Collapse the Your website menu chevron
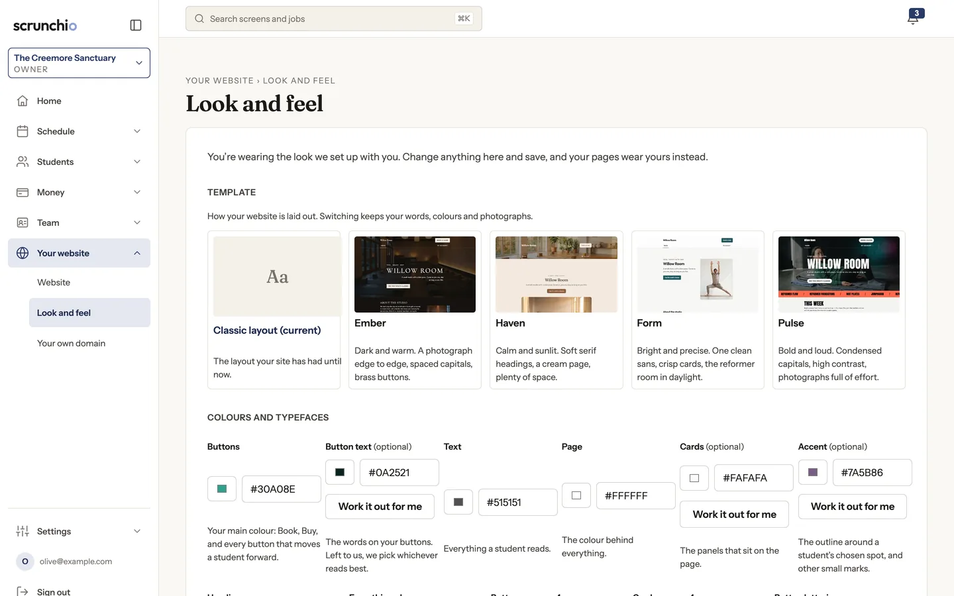Image resolution: width=954 pixels, height=596 pixels. pos(137,253)
